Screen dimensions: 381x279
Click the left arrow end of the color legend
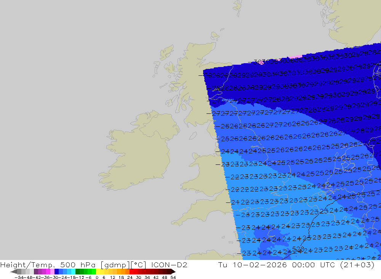click(14, 271)
